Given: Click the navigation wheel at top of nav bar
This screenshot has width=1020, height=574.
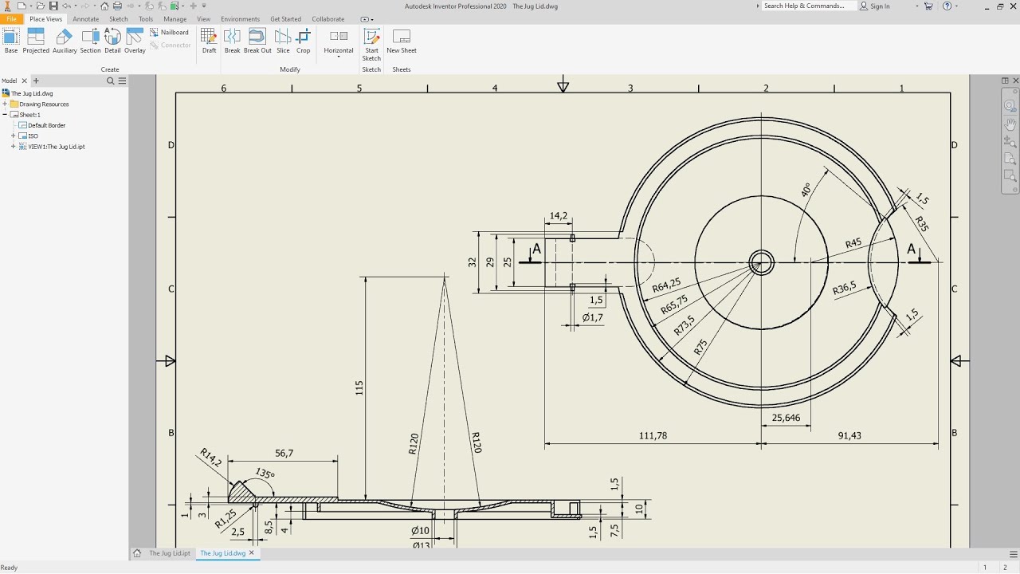Looking at the screenshot, I should tap(1010, 105).
